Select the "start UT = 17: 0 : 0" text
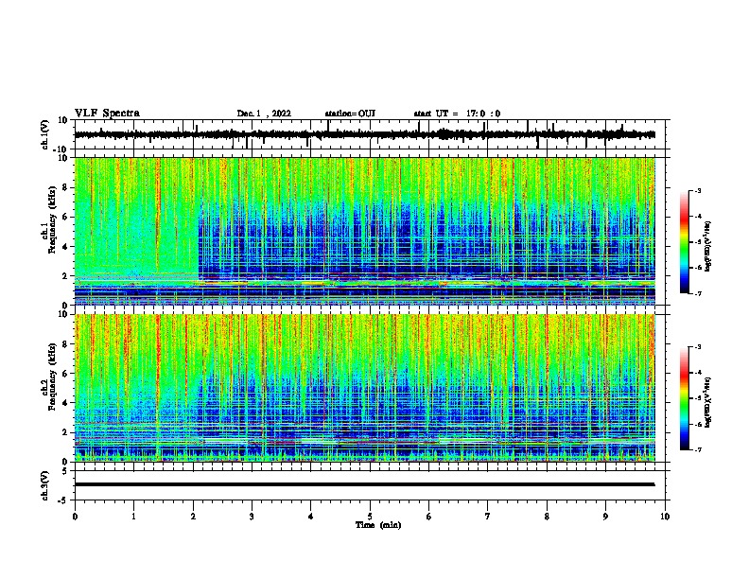Image resolution: width=749 pixels, height=579 pixels. 457,114
